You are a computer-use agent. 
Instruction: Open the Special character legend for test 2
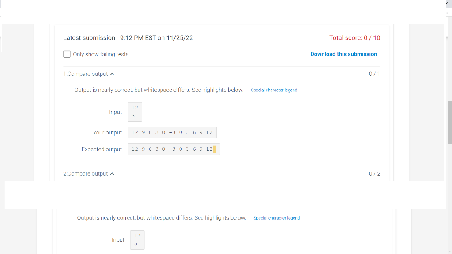click(276, 217)
